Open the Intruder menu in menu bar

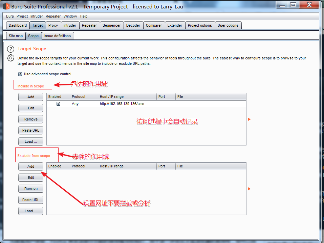click(37, 16)
